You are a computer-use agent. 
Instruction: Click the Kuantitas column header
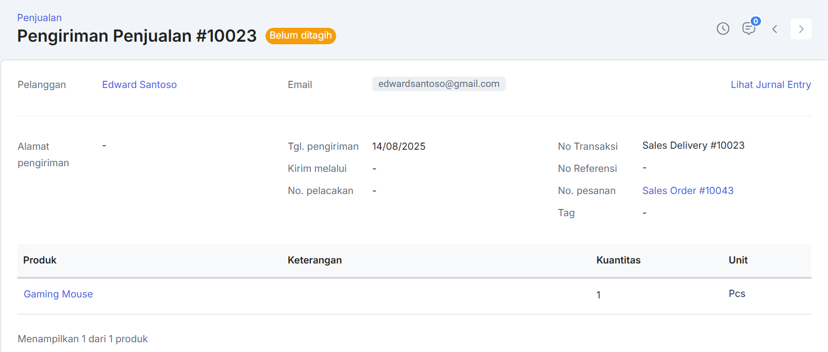coord(618,260)
